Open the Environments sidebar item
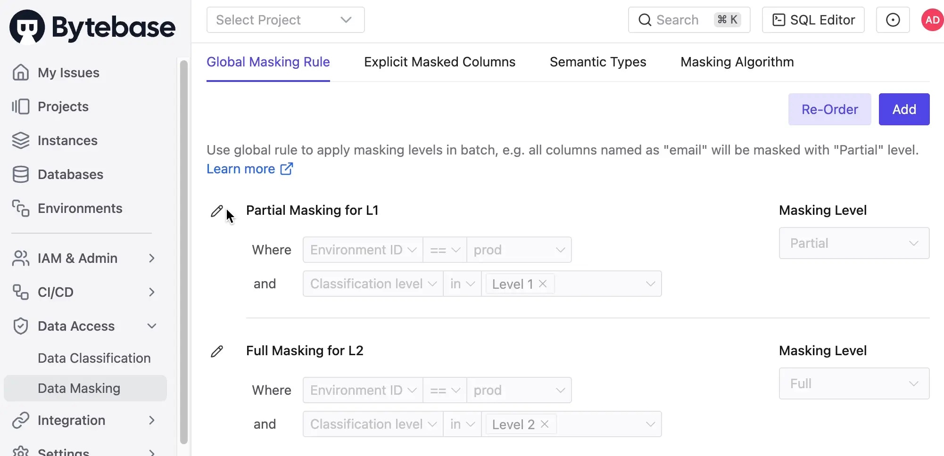Image resolution: width=944 pixels, height=456 pixels. point(80,208)
